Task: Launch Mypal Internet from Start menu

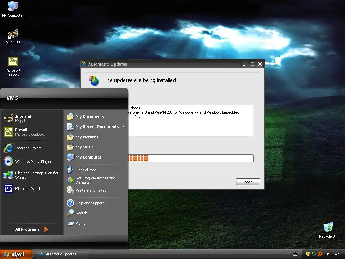Action: [x=31, y=118]
